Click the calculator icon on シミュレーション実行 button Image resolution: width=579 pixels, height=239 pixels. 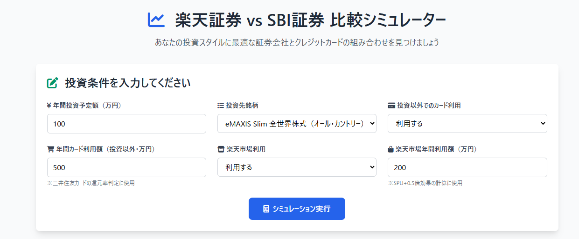coord(266,209)
